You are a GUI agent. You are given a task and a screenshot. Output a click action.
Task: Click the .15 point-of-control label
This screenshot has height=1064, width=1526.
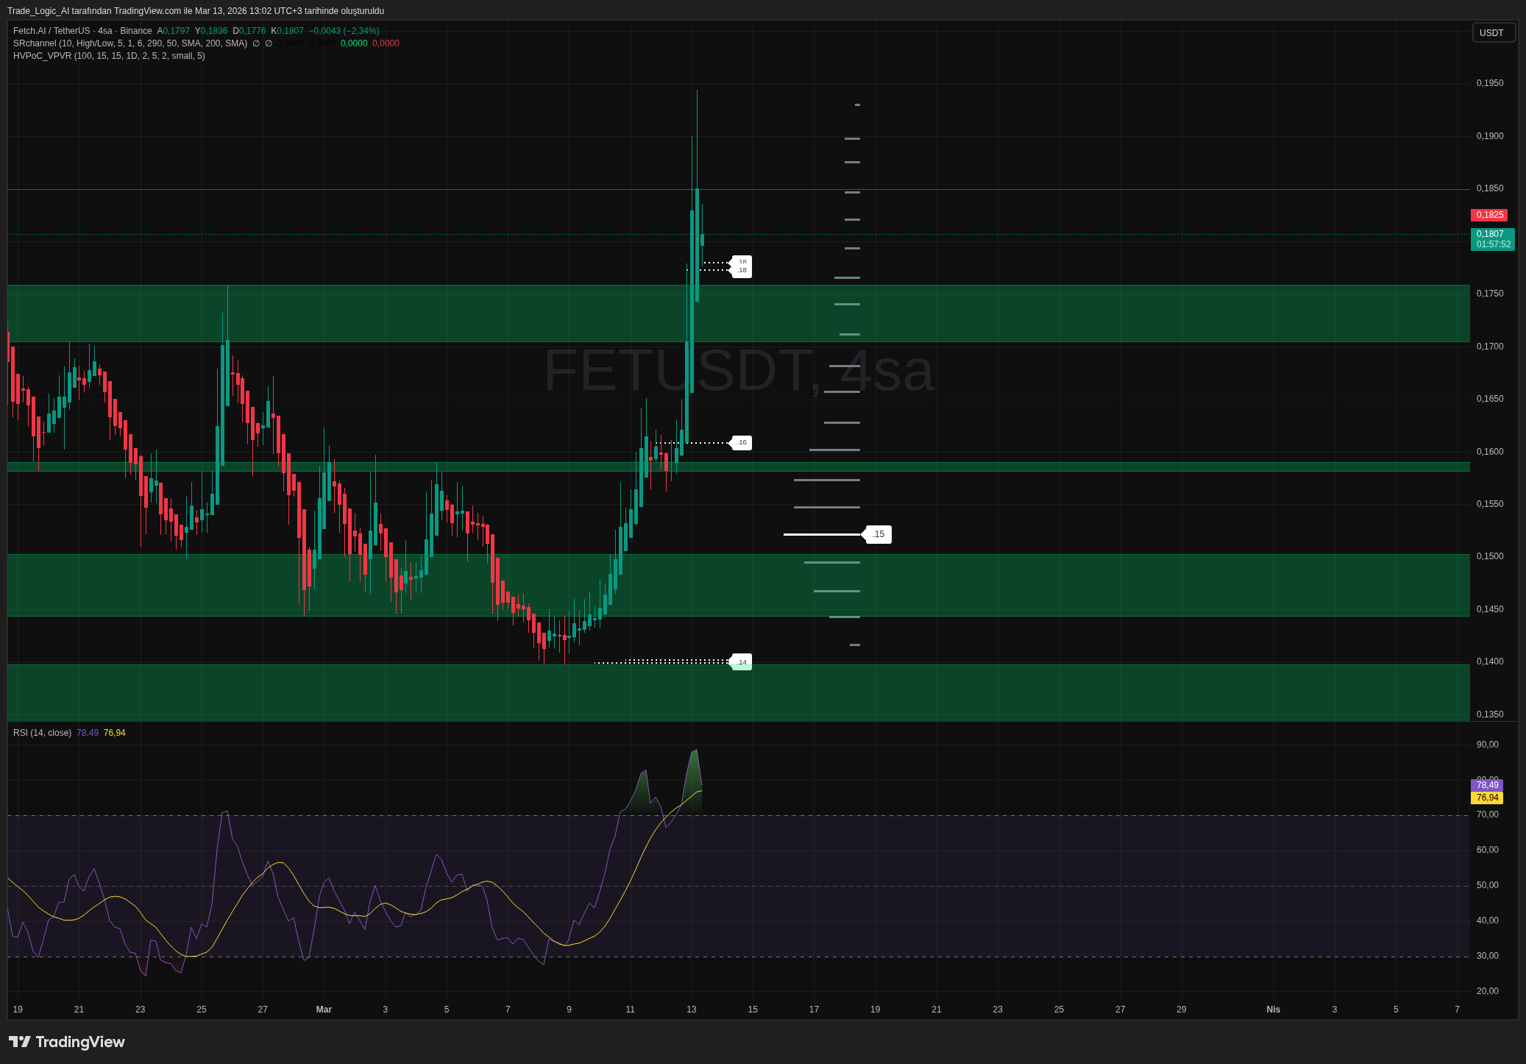(878, 534)
